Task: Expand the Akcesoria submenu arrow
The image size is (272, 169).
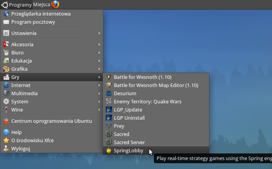Action: click(99, 44)
